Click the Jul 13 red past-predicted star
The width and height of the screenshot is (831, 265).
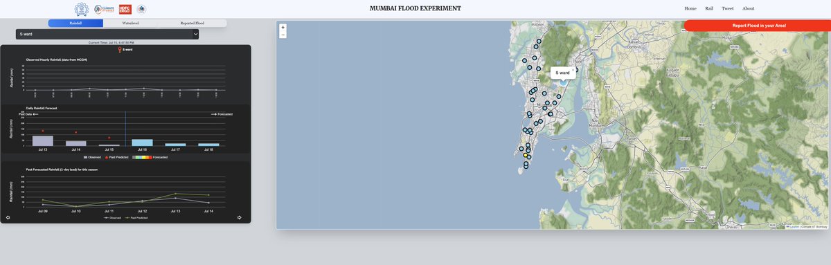point(43,131)
